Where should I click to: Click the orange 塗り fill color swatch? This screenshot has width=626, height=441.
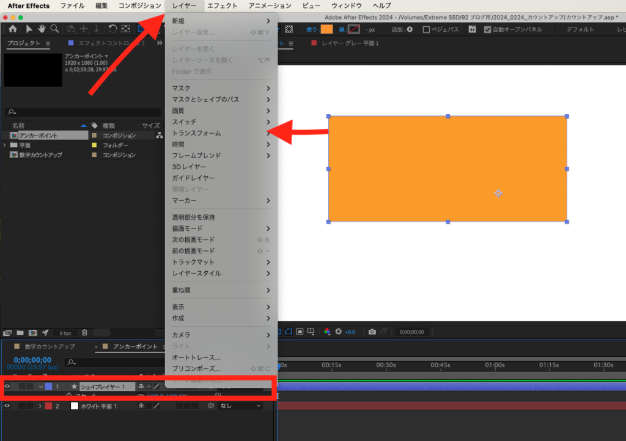pos(327,29)
